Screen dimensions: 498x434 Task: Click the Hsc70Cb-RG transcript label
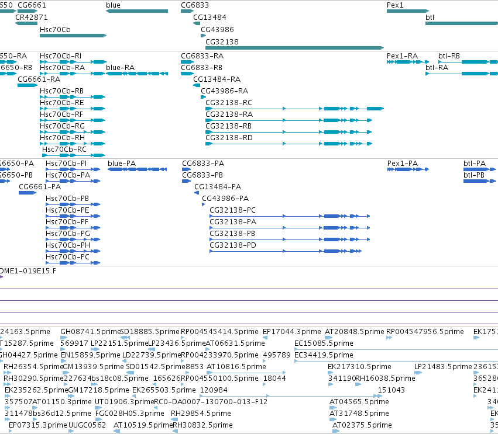pos(62,126)
